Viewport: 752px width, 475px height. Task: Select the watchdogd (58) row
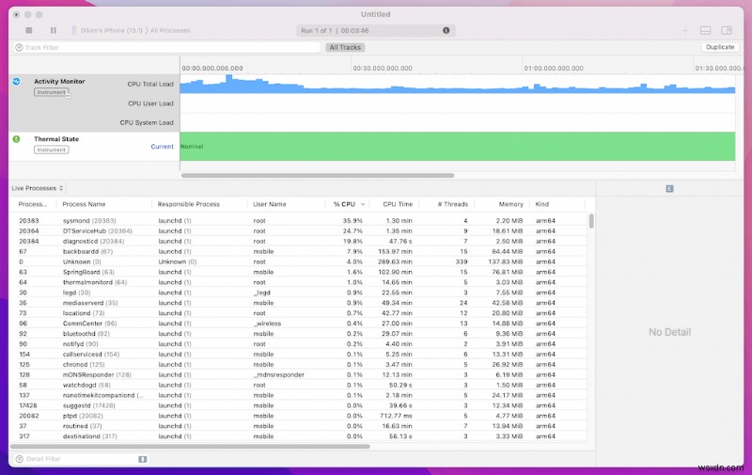pyautogui.click(x=298, y=385)
